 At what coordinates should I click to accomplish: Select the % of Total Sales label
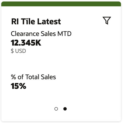(x=33, y=77)
